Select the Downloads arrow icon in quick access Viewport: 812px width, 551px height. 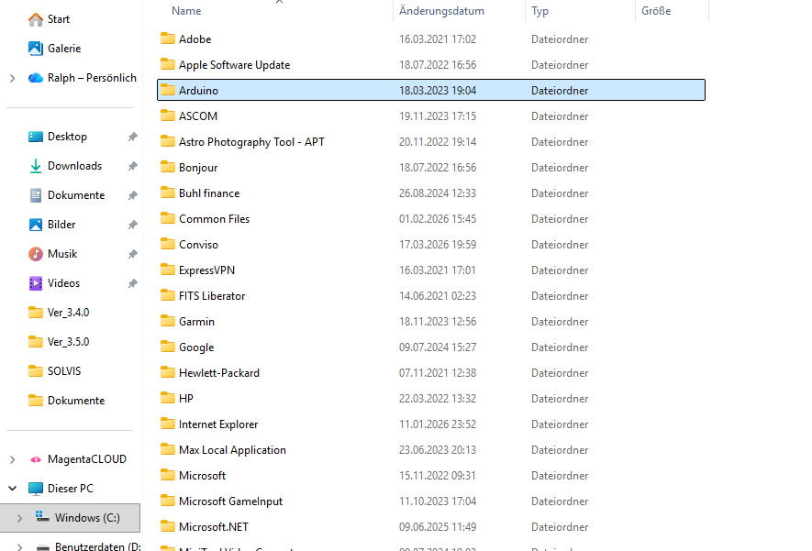(x=36, y=166)
